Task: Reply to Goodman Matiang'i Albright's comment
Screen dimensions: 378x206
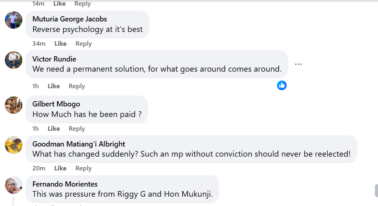Action: click(x=84, y=168)
